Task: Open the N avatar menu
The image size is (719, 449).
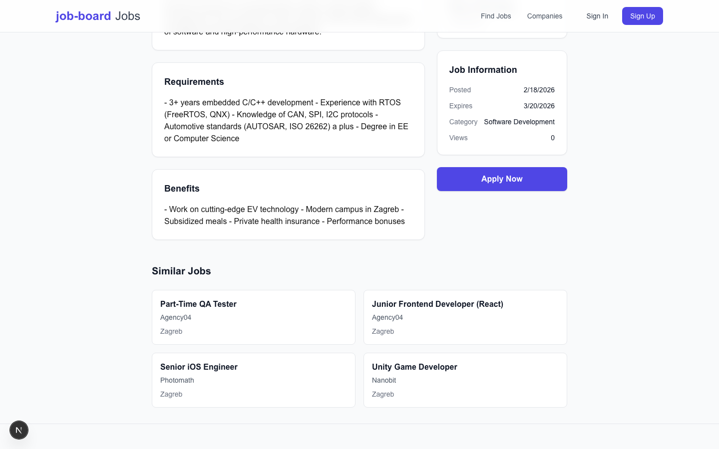Action: pyautogui.click(x=19, y=430)
